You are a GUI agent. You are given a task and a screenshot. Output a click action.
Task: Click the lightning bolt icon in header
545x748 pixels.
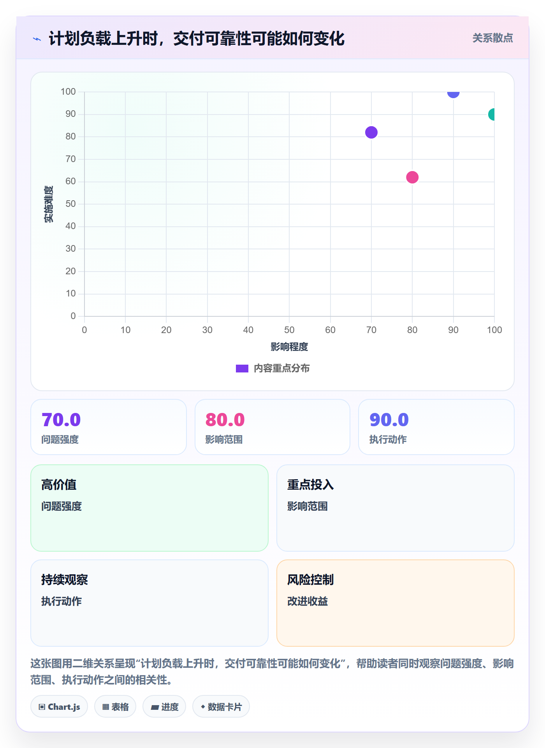tap(37, 39)
